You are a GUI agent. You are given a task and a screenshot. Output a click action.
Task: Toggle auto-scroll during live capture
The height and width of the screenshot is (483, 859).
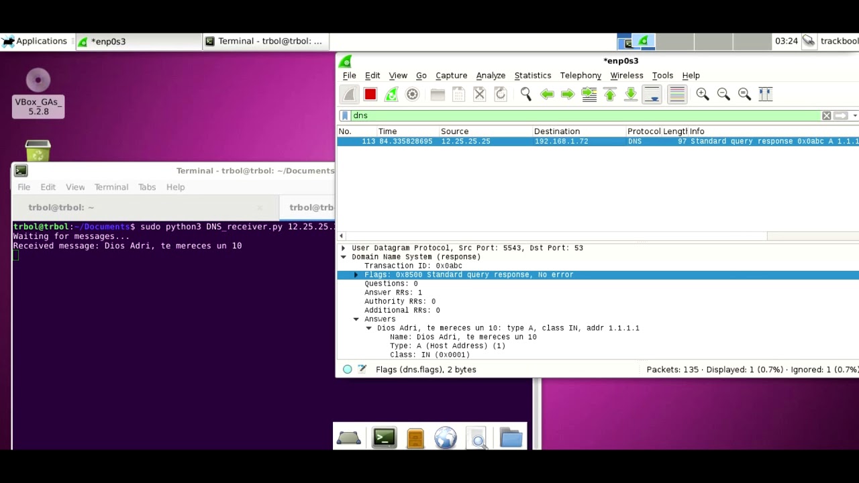(652, 95)
